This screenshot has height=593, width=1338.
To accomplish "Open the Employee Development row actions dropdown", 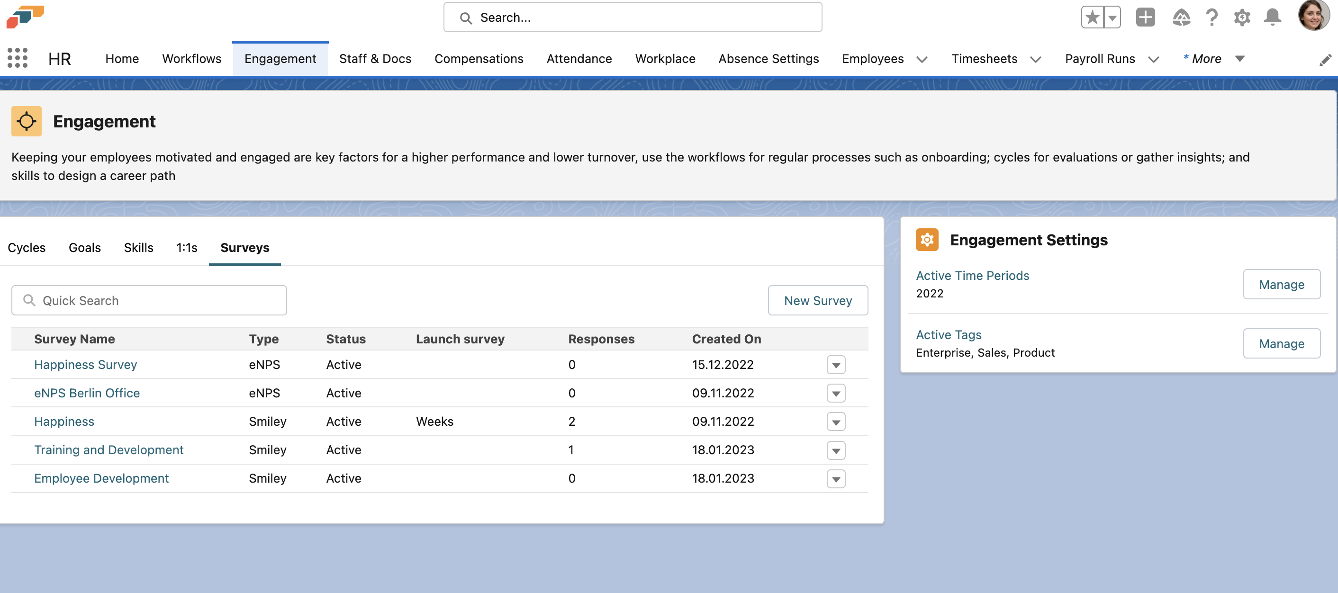I will pos(836,479).
